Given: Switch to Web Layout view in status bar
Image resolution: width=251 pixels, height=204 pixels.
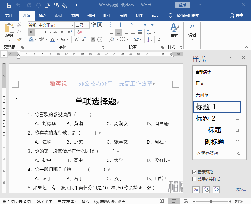Looking at the screenshot, I should coord(186,201).
